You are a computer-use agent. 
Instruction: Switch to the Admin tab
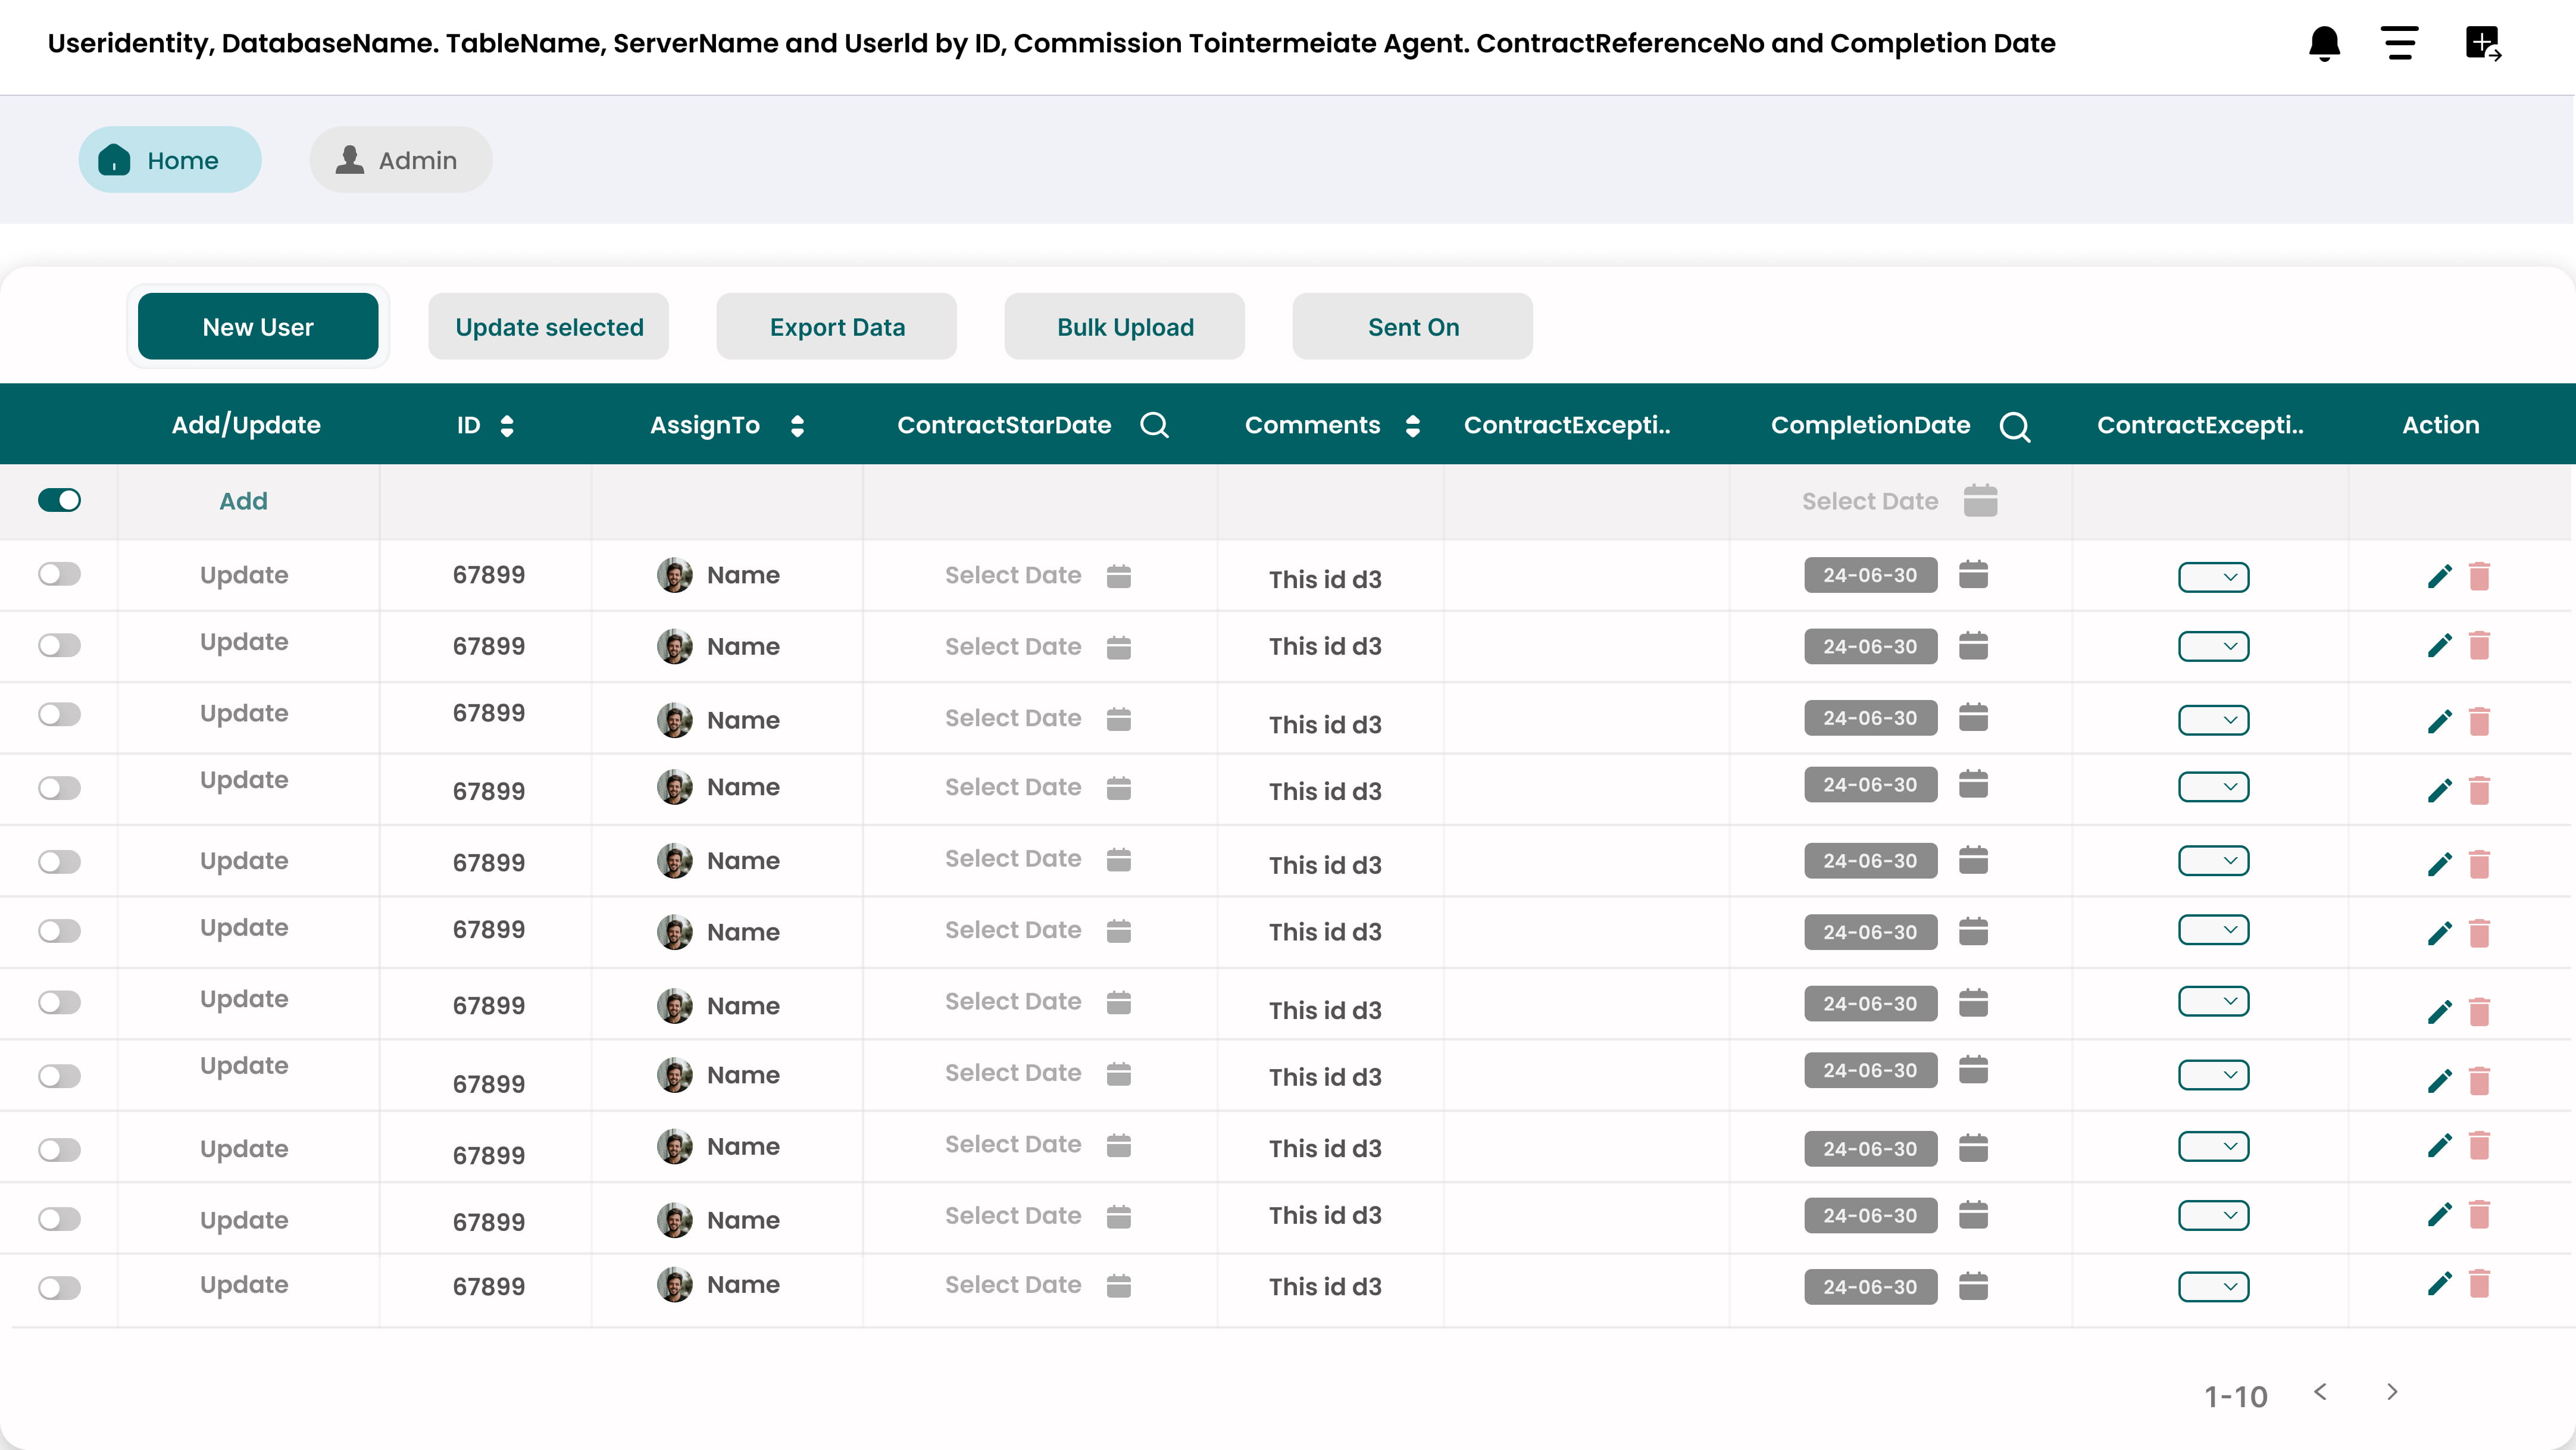tap(400, 160)
